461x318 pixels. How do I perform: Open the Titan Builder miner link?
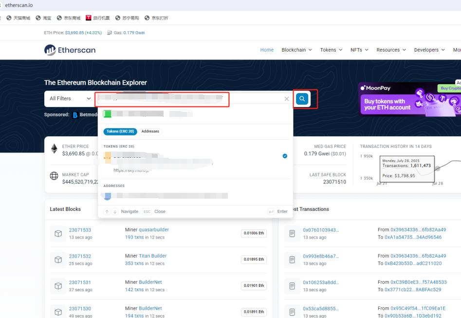click(x=152, y=256)
